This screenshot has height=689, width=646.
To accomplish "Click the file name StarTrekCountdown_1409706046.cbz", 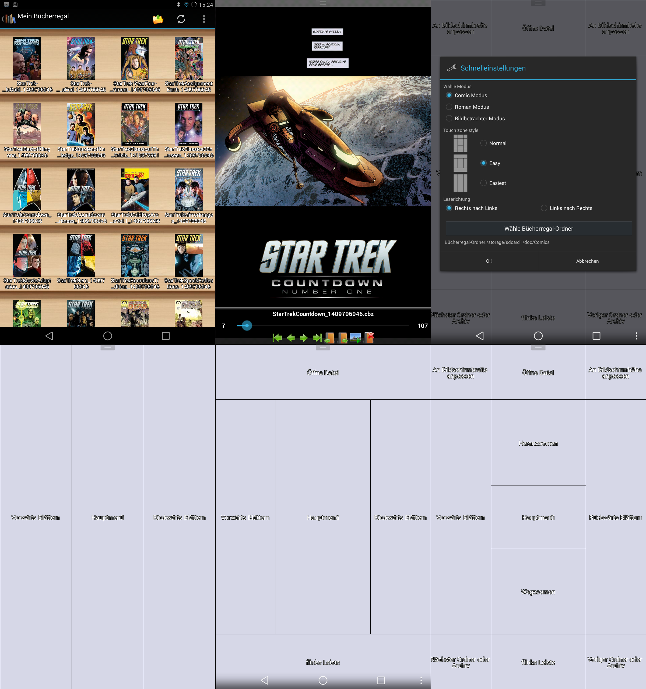I will (x=323, y=314).
